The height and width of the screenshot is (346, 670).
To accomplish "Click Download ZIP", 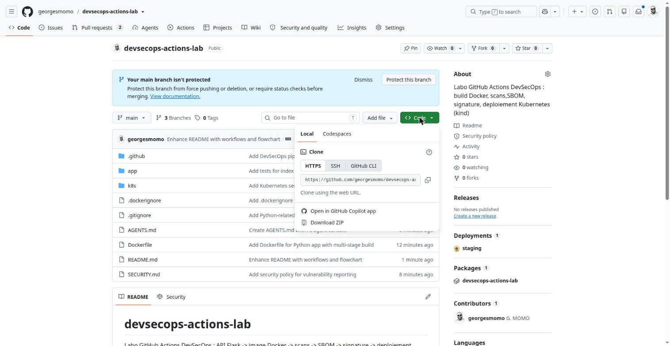I will (x=327, y=223).
